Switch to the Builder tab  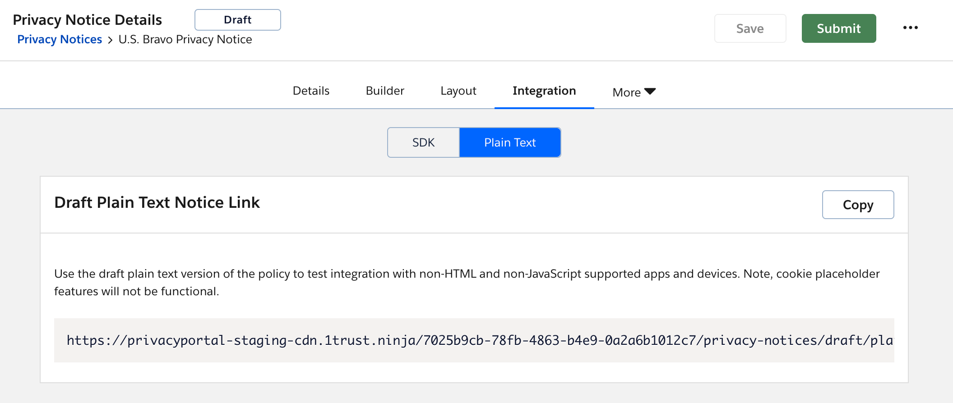coord(385,91)
